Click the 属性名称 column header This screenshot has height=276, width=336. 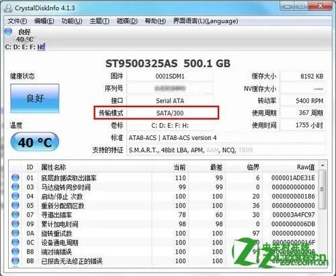click(95, 167)
